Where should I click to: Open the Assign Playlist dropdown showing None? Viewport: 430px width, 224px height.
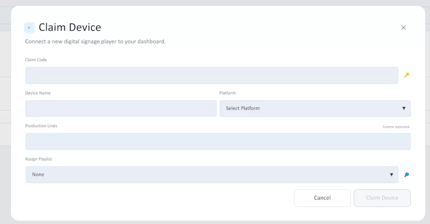[x=212, y=174]
